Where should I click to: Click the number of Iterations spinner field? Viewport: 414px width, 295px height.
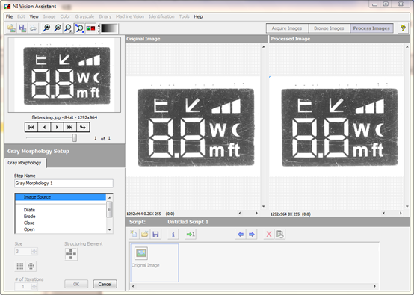point(26,286)
